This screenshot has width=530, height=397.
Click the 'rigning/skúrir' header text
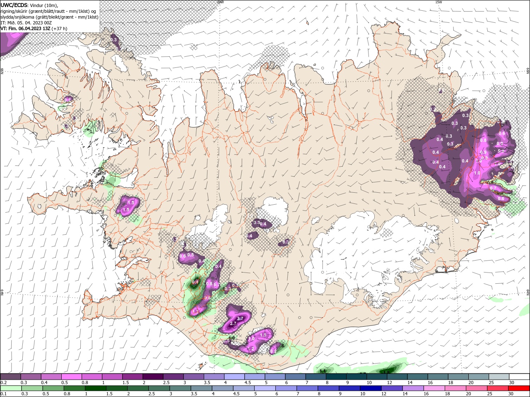(x=14, y=11)
